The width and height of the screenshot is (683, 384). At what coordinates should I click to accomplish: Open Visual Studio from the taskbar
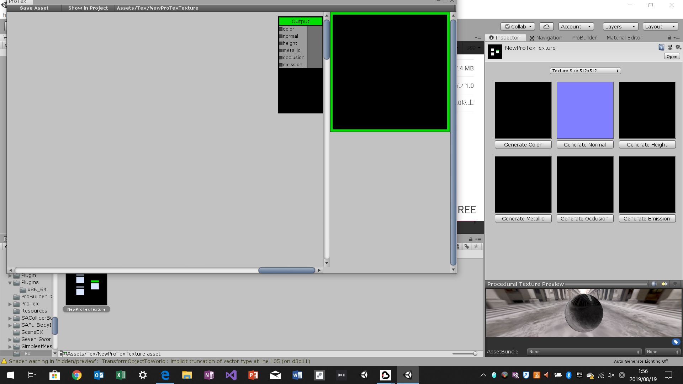pos(231,375)
